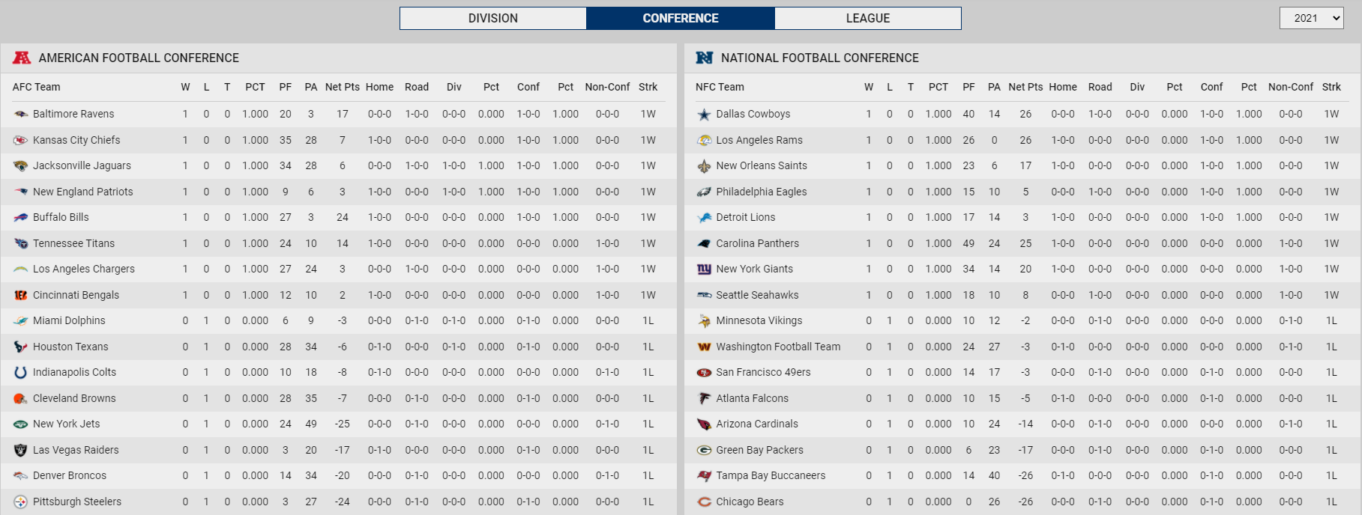Click the Green Bay Packers logo
Screen dimensions: 1362x515
tap(704, 450)
